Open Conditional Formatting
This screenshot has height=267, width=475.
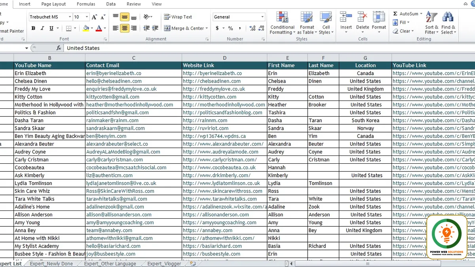tap(282, 23)
